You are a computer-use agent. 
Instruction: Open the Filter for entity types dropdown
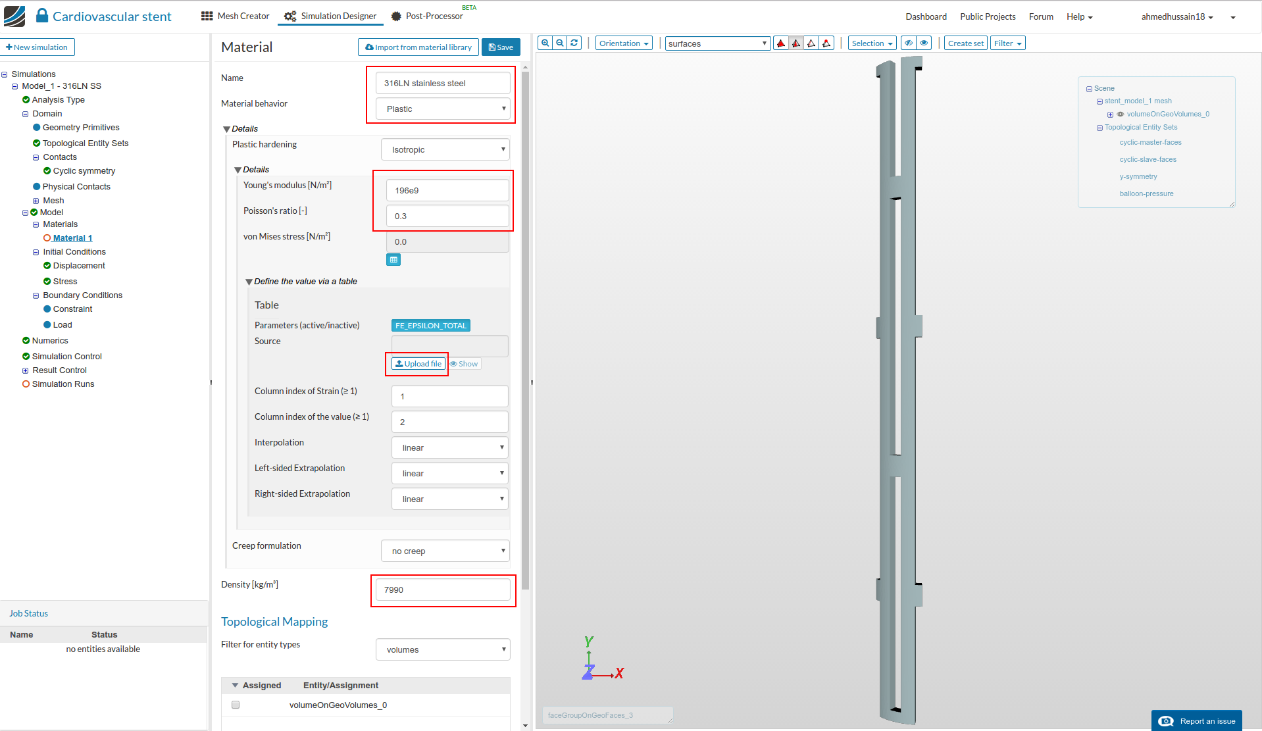(x=443, y=649)
